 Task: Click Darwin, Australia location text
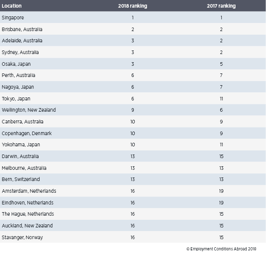click(x=20, y=157)
